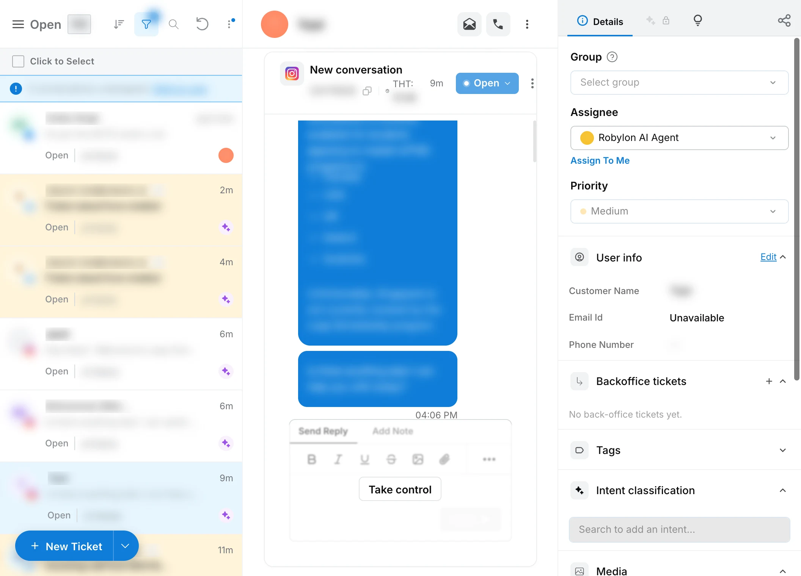Click the Take control button
The height and width of the screenshot is (576, 801).
tap(400, 489)
